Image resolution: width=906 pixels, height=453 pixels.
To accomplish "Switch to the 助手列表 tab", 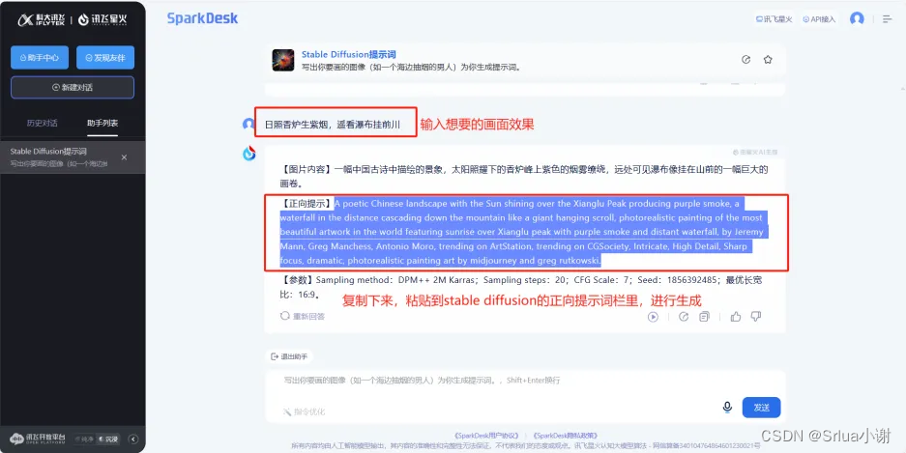I will [102, 123].
